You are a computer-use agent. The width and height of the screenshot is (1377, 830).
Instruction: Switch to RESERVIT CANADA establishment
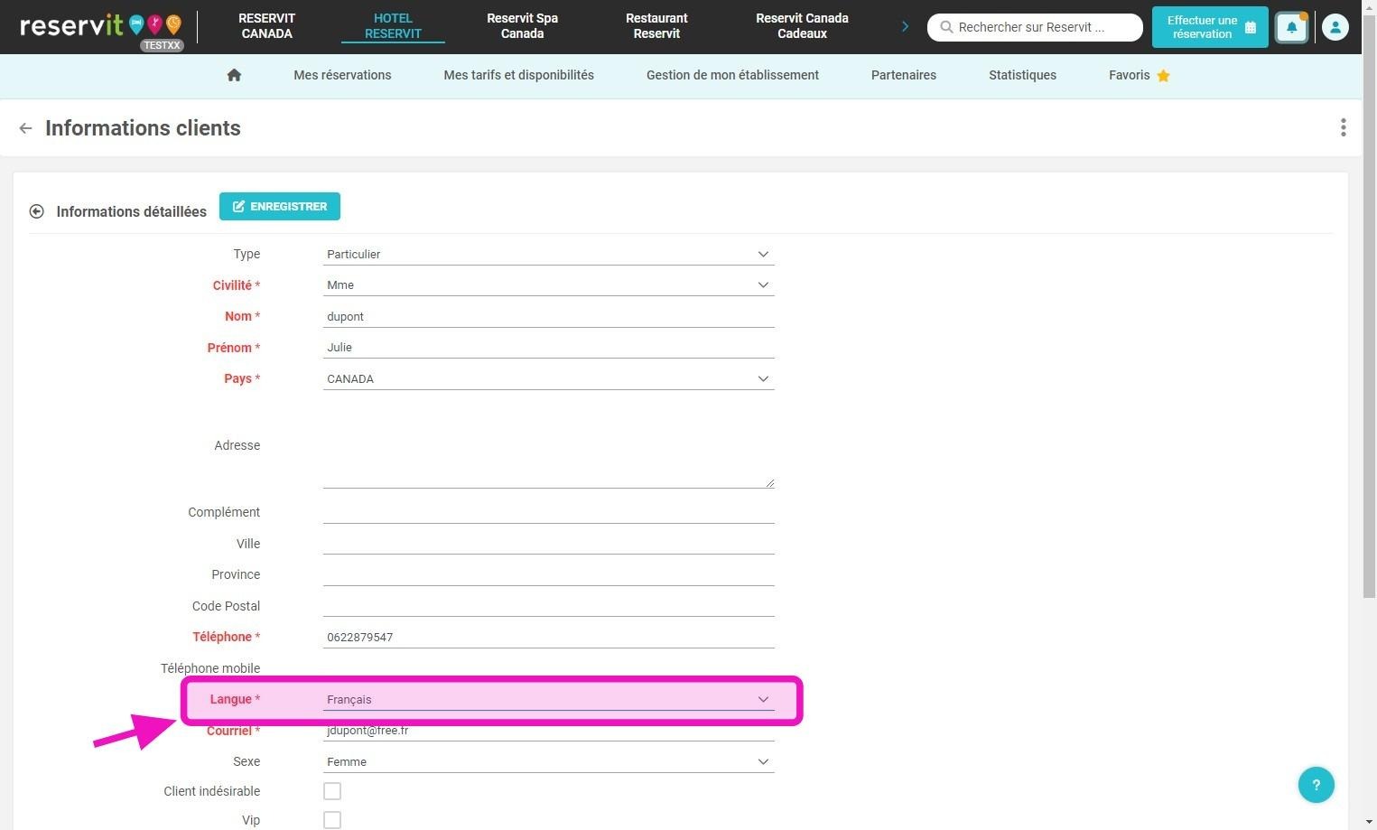click(x=266, y=26)
